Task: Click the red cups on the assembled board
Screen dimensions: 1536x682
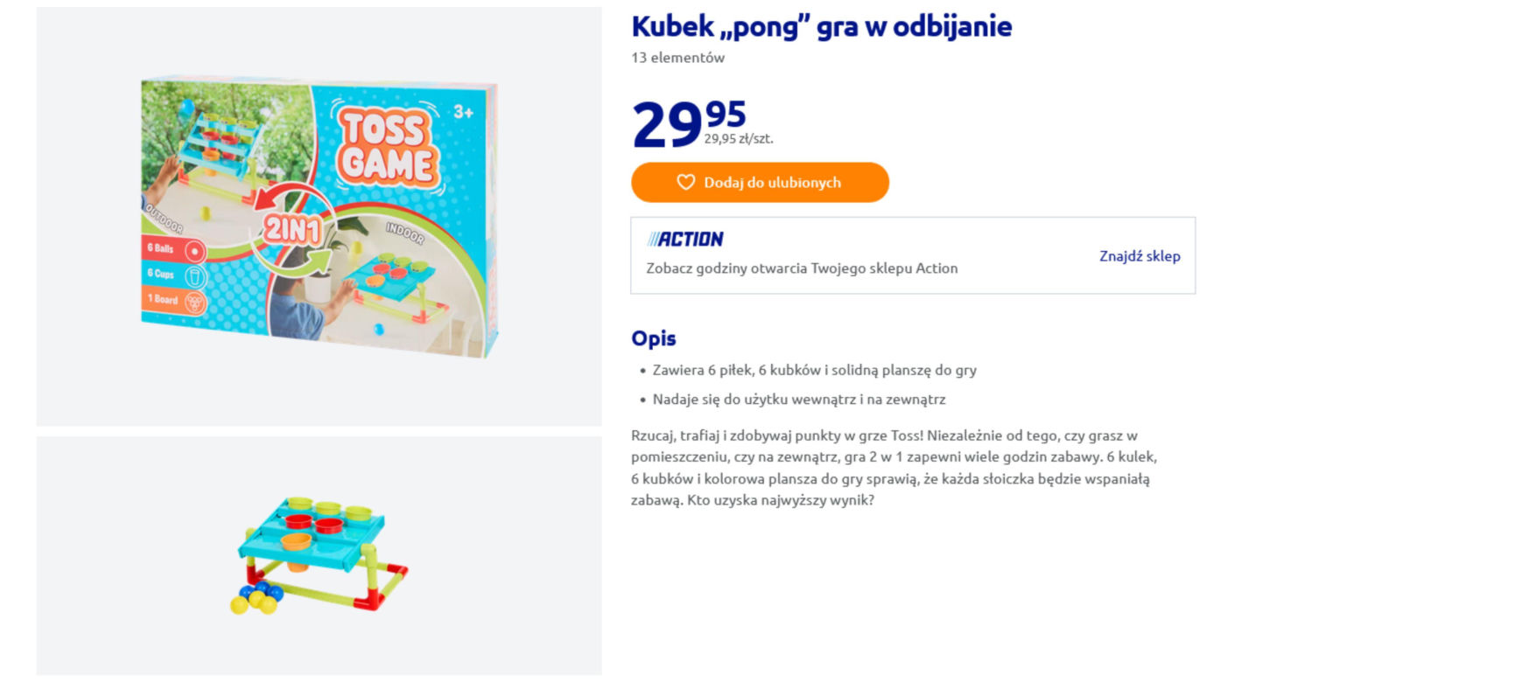Action: click(313, 523)
